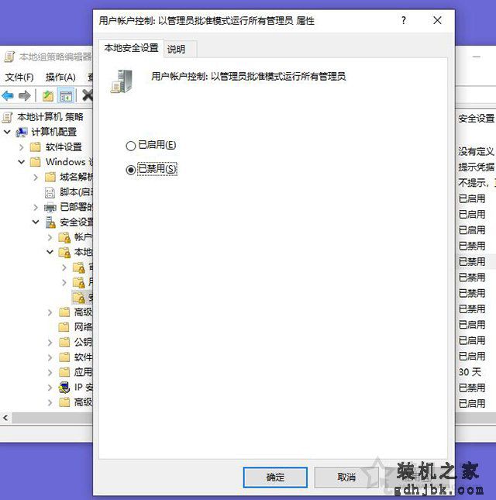The width and height of the screenshot is (496, 500).
Task: Expand the 已部署 printers tree node
Action: point(36,207)
